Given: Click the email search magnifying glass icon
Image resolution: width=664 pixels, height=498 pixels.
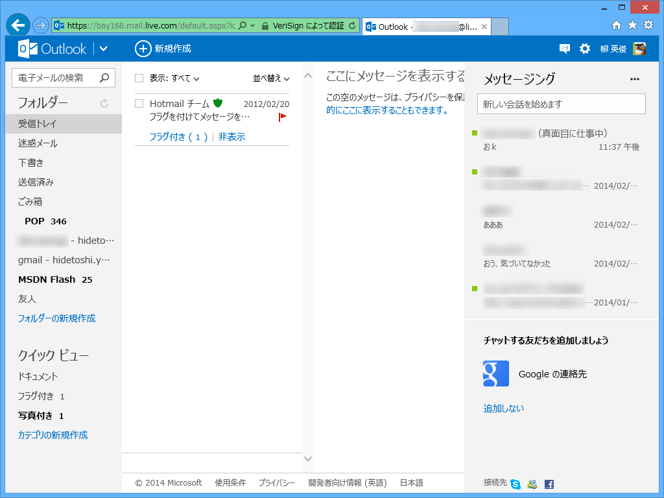Looking at the screenshot, I should tap(104, 77).
